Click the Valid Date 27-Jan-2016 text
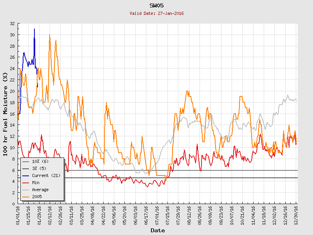Screen dimensions: 313x235 pyautogui.click(x=156, y=13)
